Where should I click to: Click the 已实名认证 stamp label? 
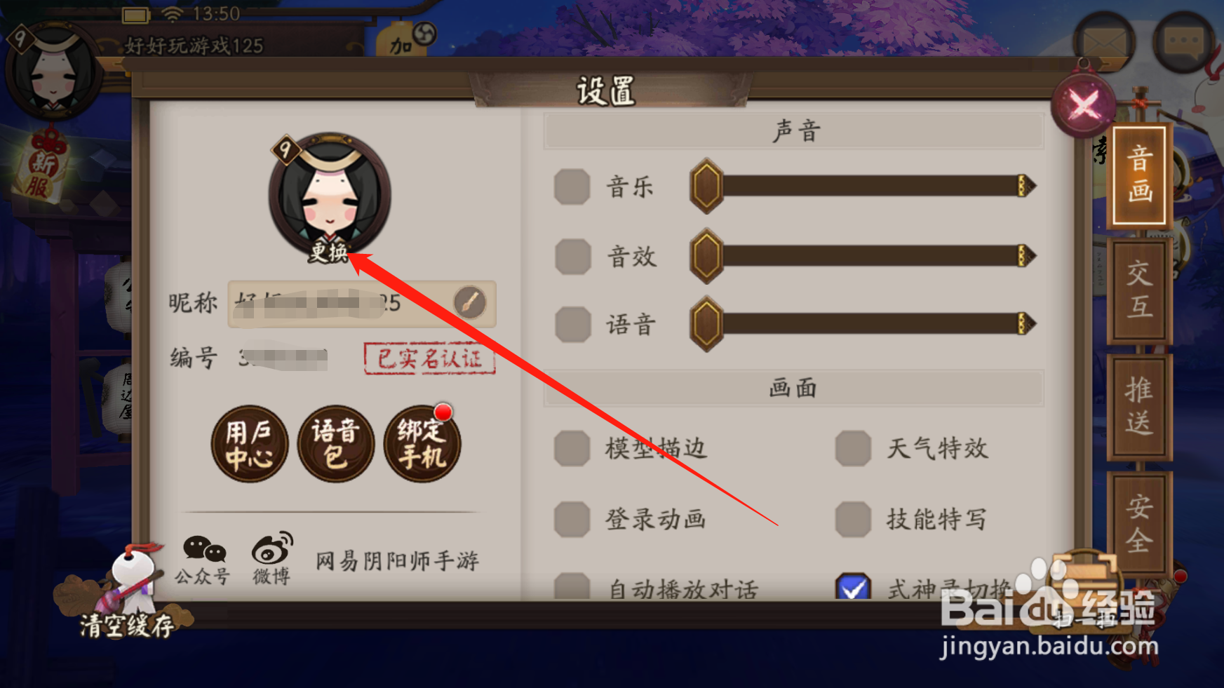point(429,358)
